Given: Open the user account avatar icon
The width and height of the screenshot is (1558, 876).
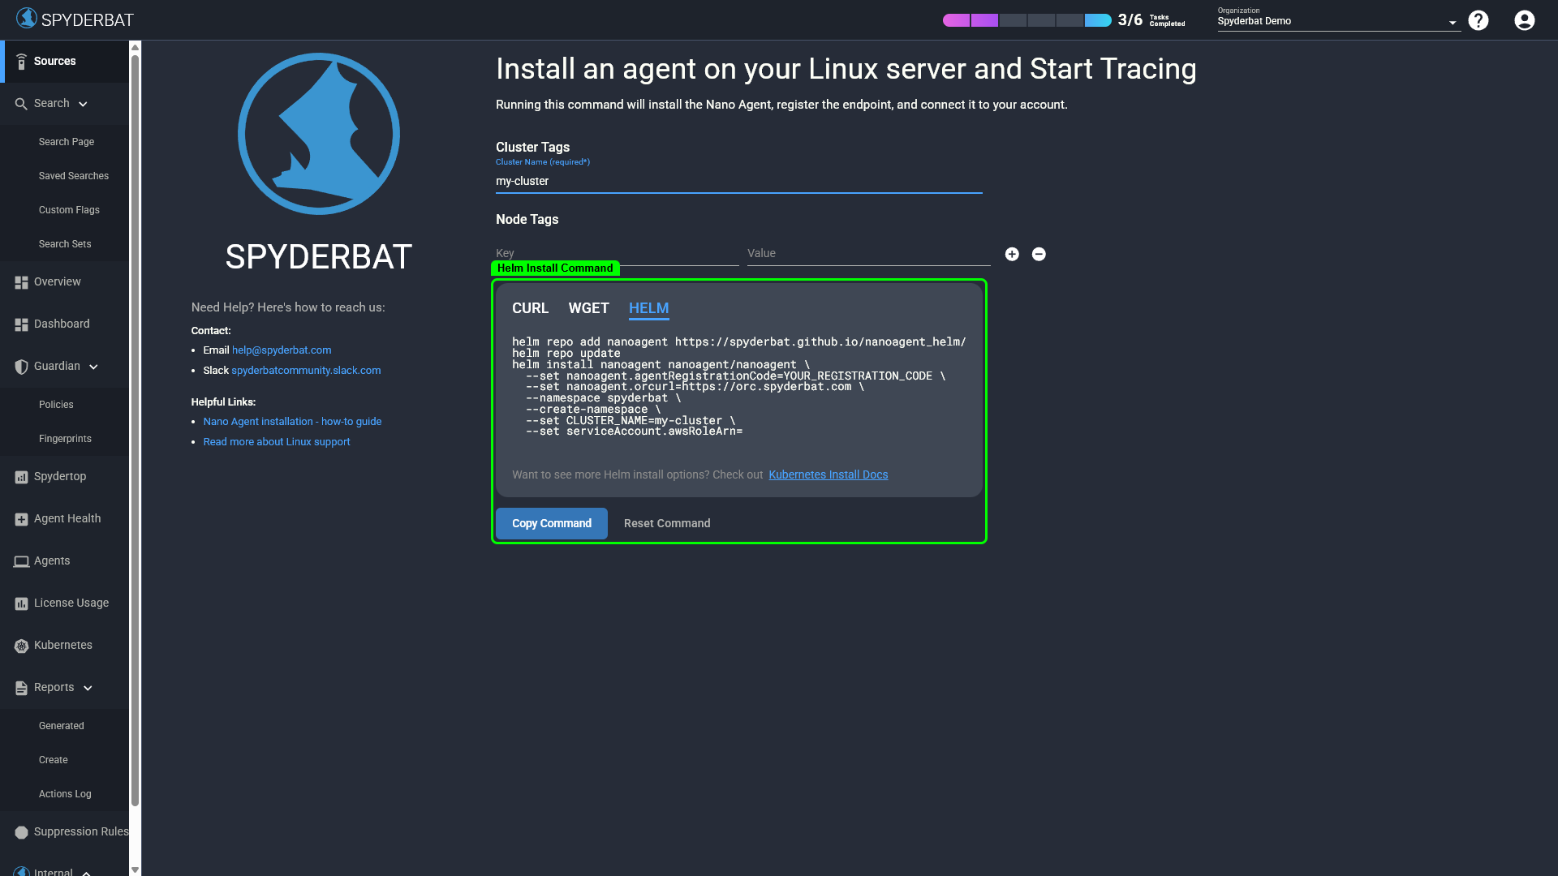Looking at the screenshot, I should click(1523, 20).
